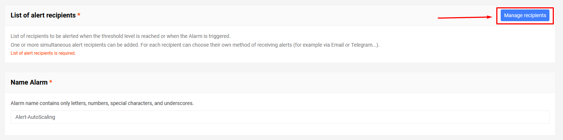Screen dimensions: 563x140
Task: Click the red asterisk beside "Name Alarm"
Action: tap(51, 82)
